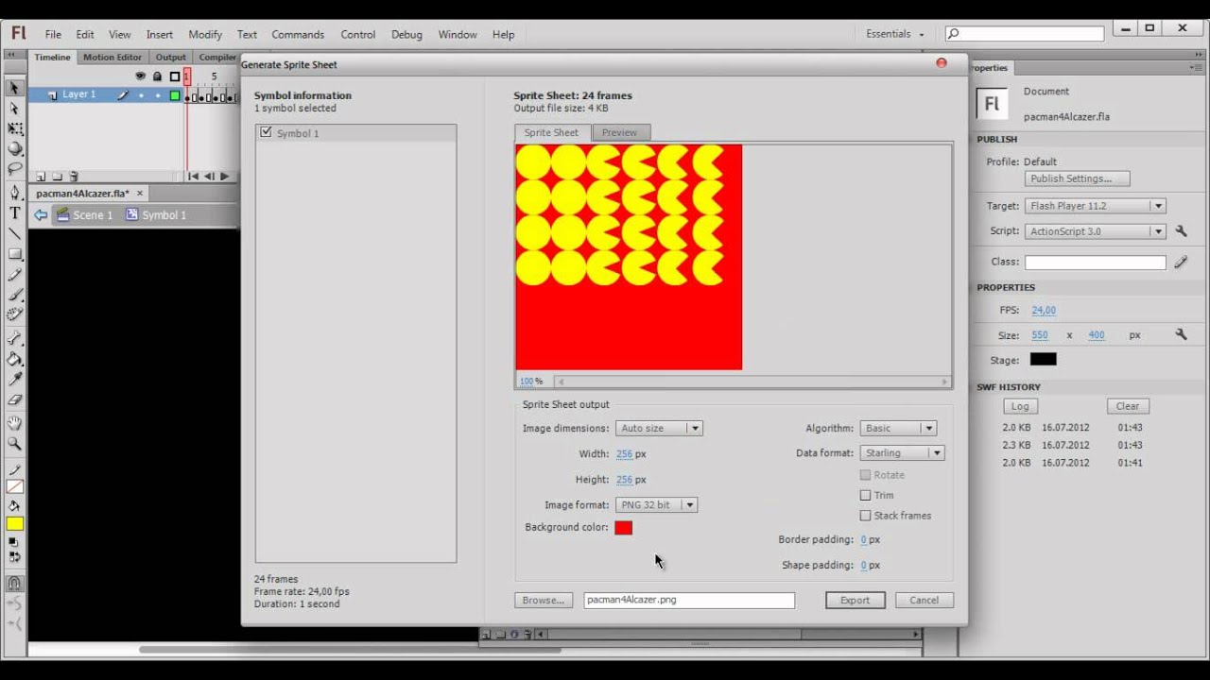Switch to the Preview tab
The width and height of the screenshot is (1210, 680).
(x=619, y=132)
